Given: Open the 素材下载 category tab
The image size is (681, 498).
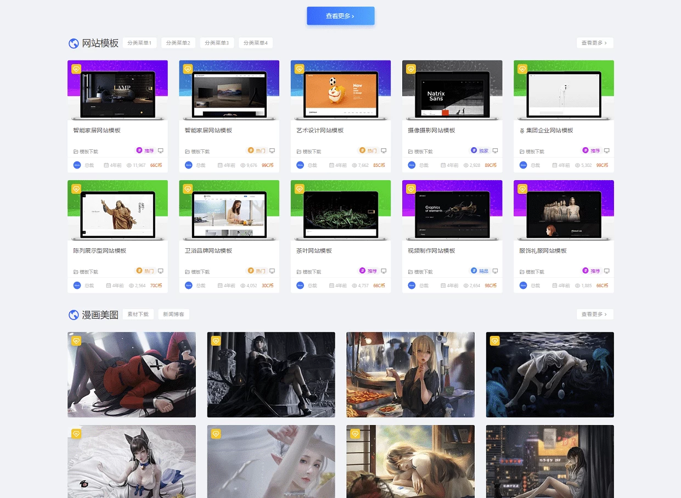Looking at the screenshot, I should tap(138, 314).
